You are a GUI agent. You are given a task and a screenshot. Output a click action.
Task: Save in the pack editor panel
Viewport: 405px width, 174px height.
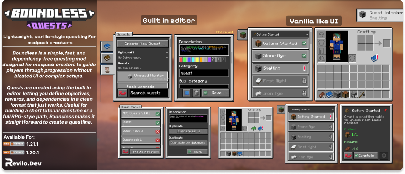198,152
